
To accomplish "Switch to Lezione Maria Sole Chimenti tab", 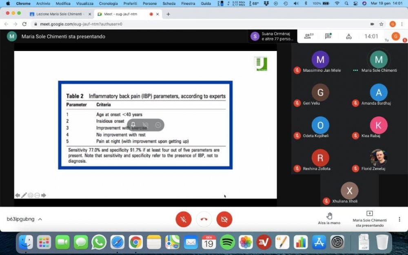I will [60, 14].
